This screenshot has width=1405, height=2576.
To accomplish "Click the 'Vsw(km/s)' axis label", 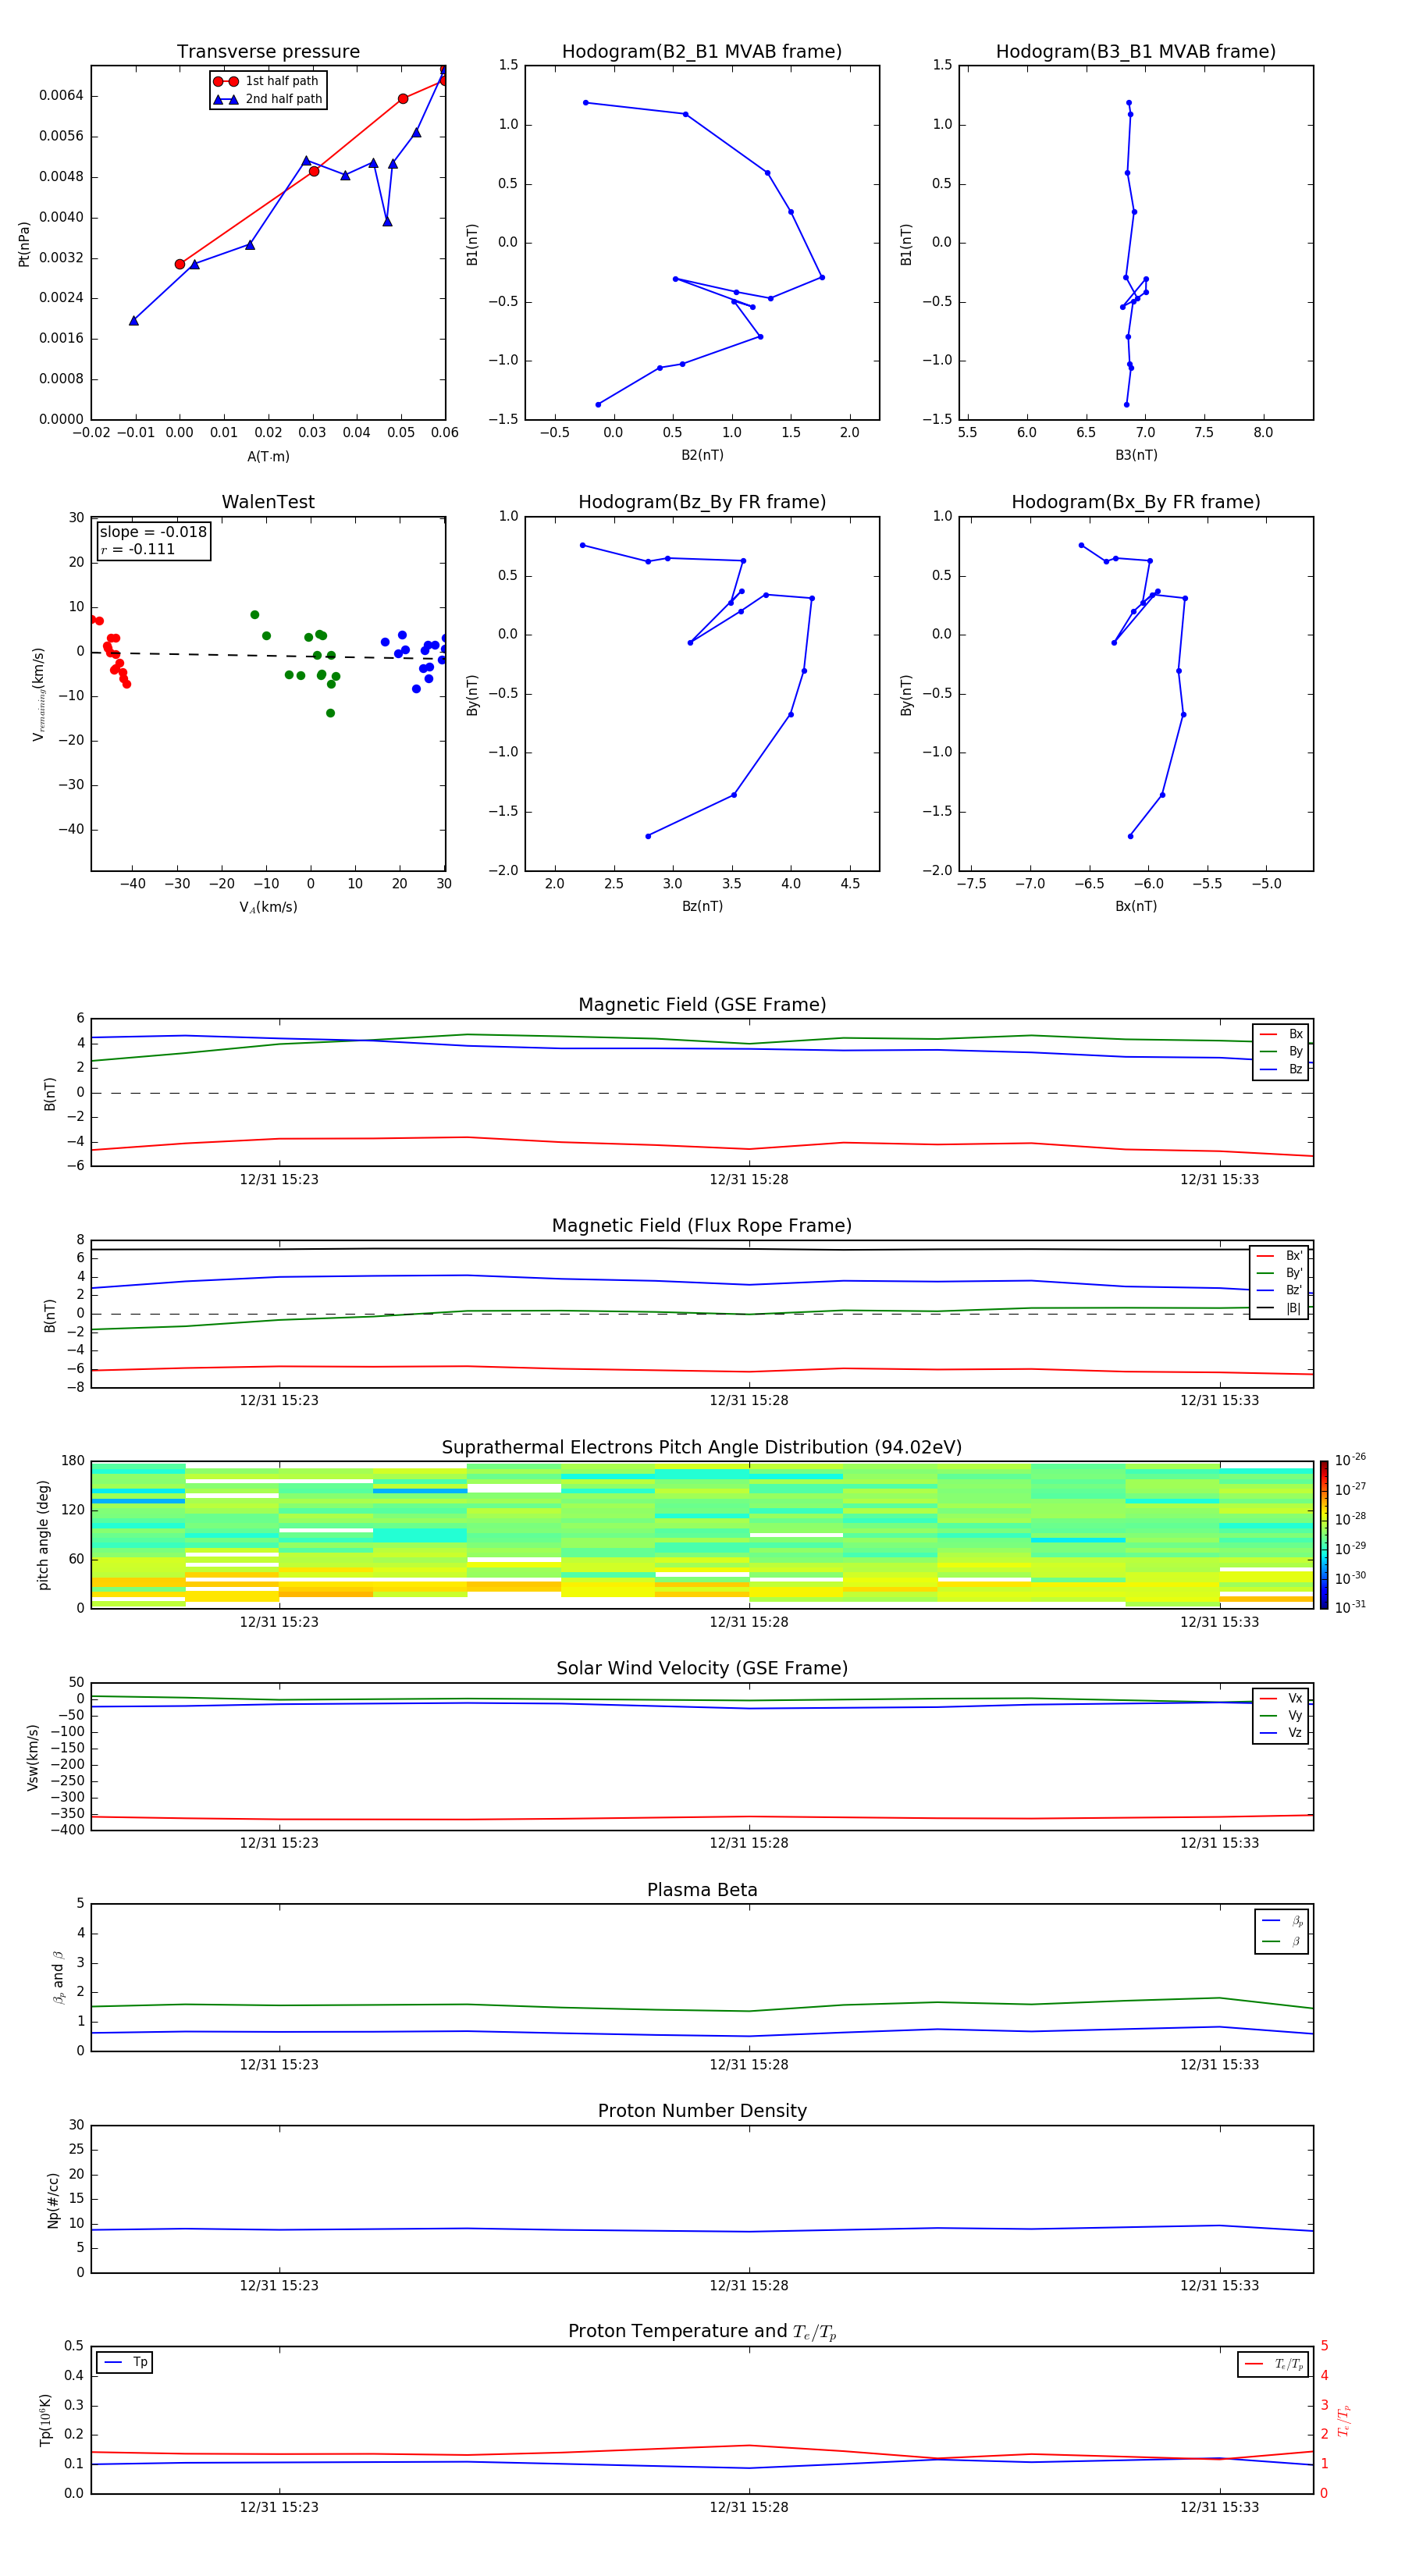I will tap(33, 1757).
